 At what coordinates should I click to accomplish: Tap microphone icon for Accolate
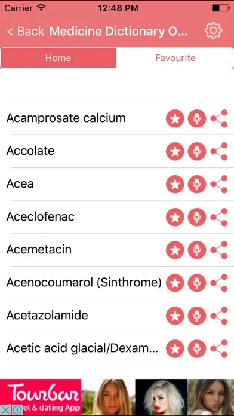point(197,151)
